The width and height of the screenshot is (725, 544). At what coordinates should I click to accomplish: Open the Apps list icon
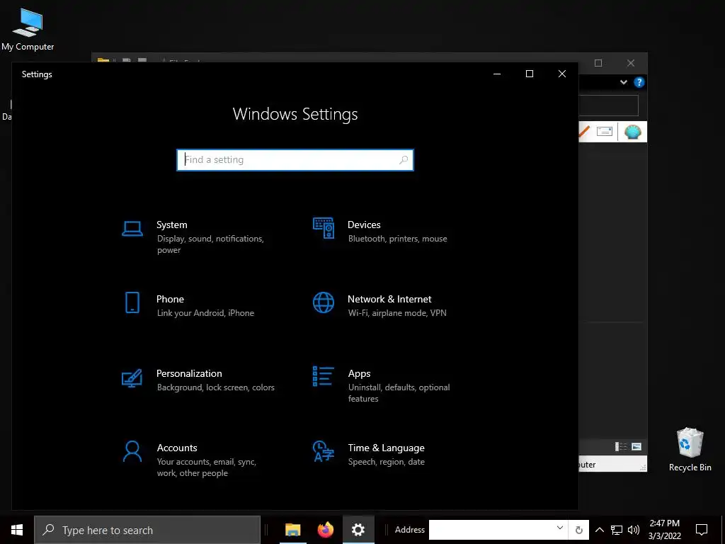(323, 376)
